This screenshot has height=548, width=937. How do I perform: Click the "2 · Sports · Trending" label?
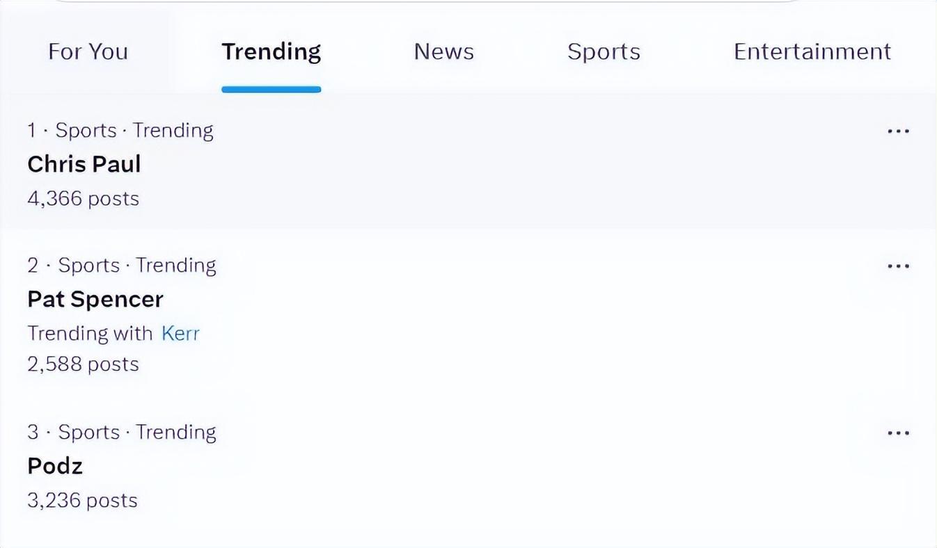click(121, 266)
